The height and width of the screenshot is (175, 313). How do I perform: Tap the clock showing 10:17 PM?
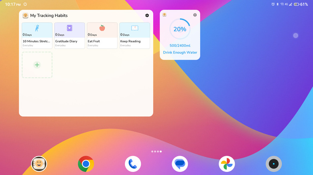pyautogui.click(x=13, y=4)
